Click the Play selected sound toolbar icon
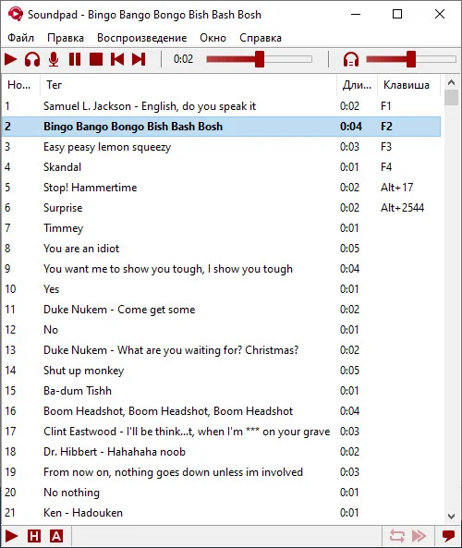Screen dimensions: 462x548 [x=11, y=59]
